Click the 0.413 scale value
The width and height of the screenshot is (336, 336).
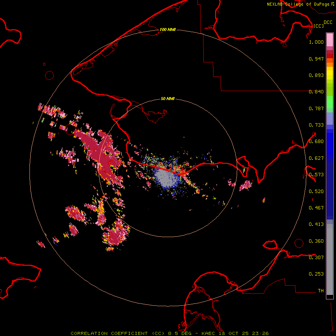[316, 224]
